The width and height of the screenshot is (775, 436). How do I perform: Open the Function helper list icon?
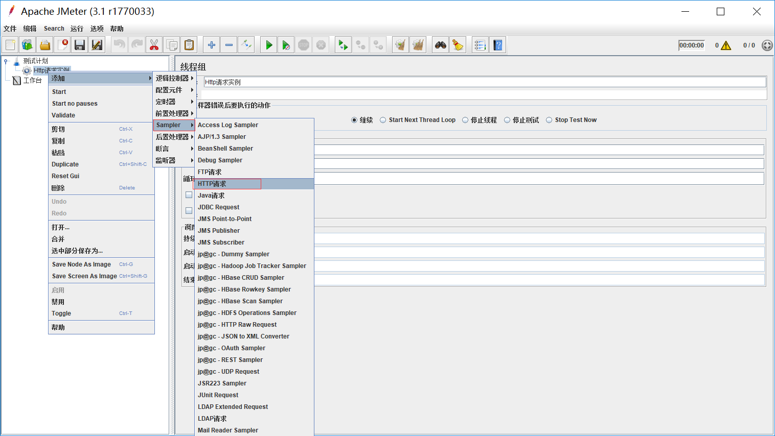point(480,45)
